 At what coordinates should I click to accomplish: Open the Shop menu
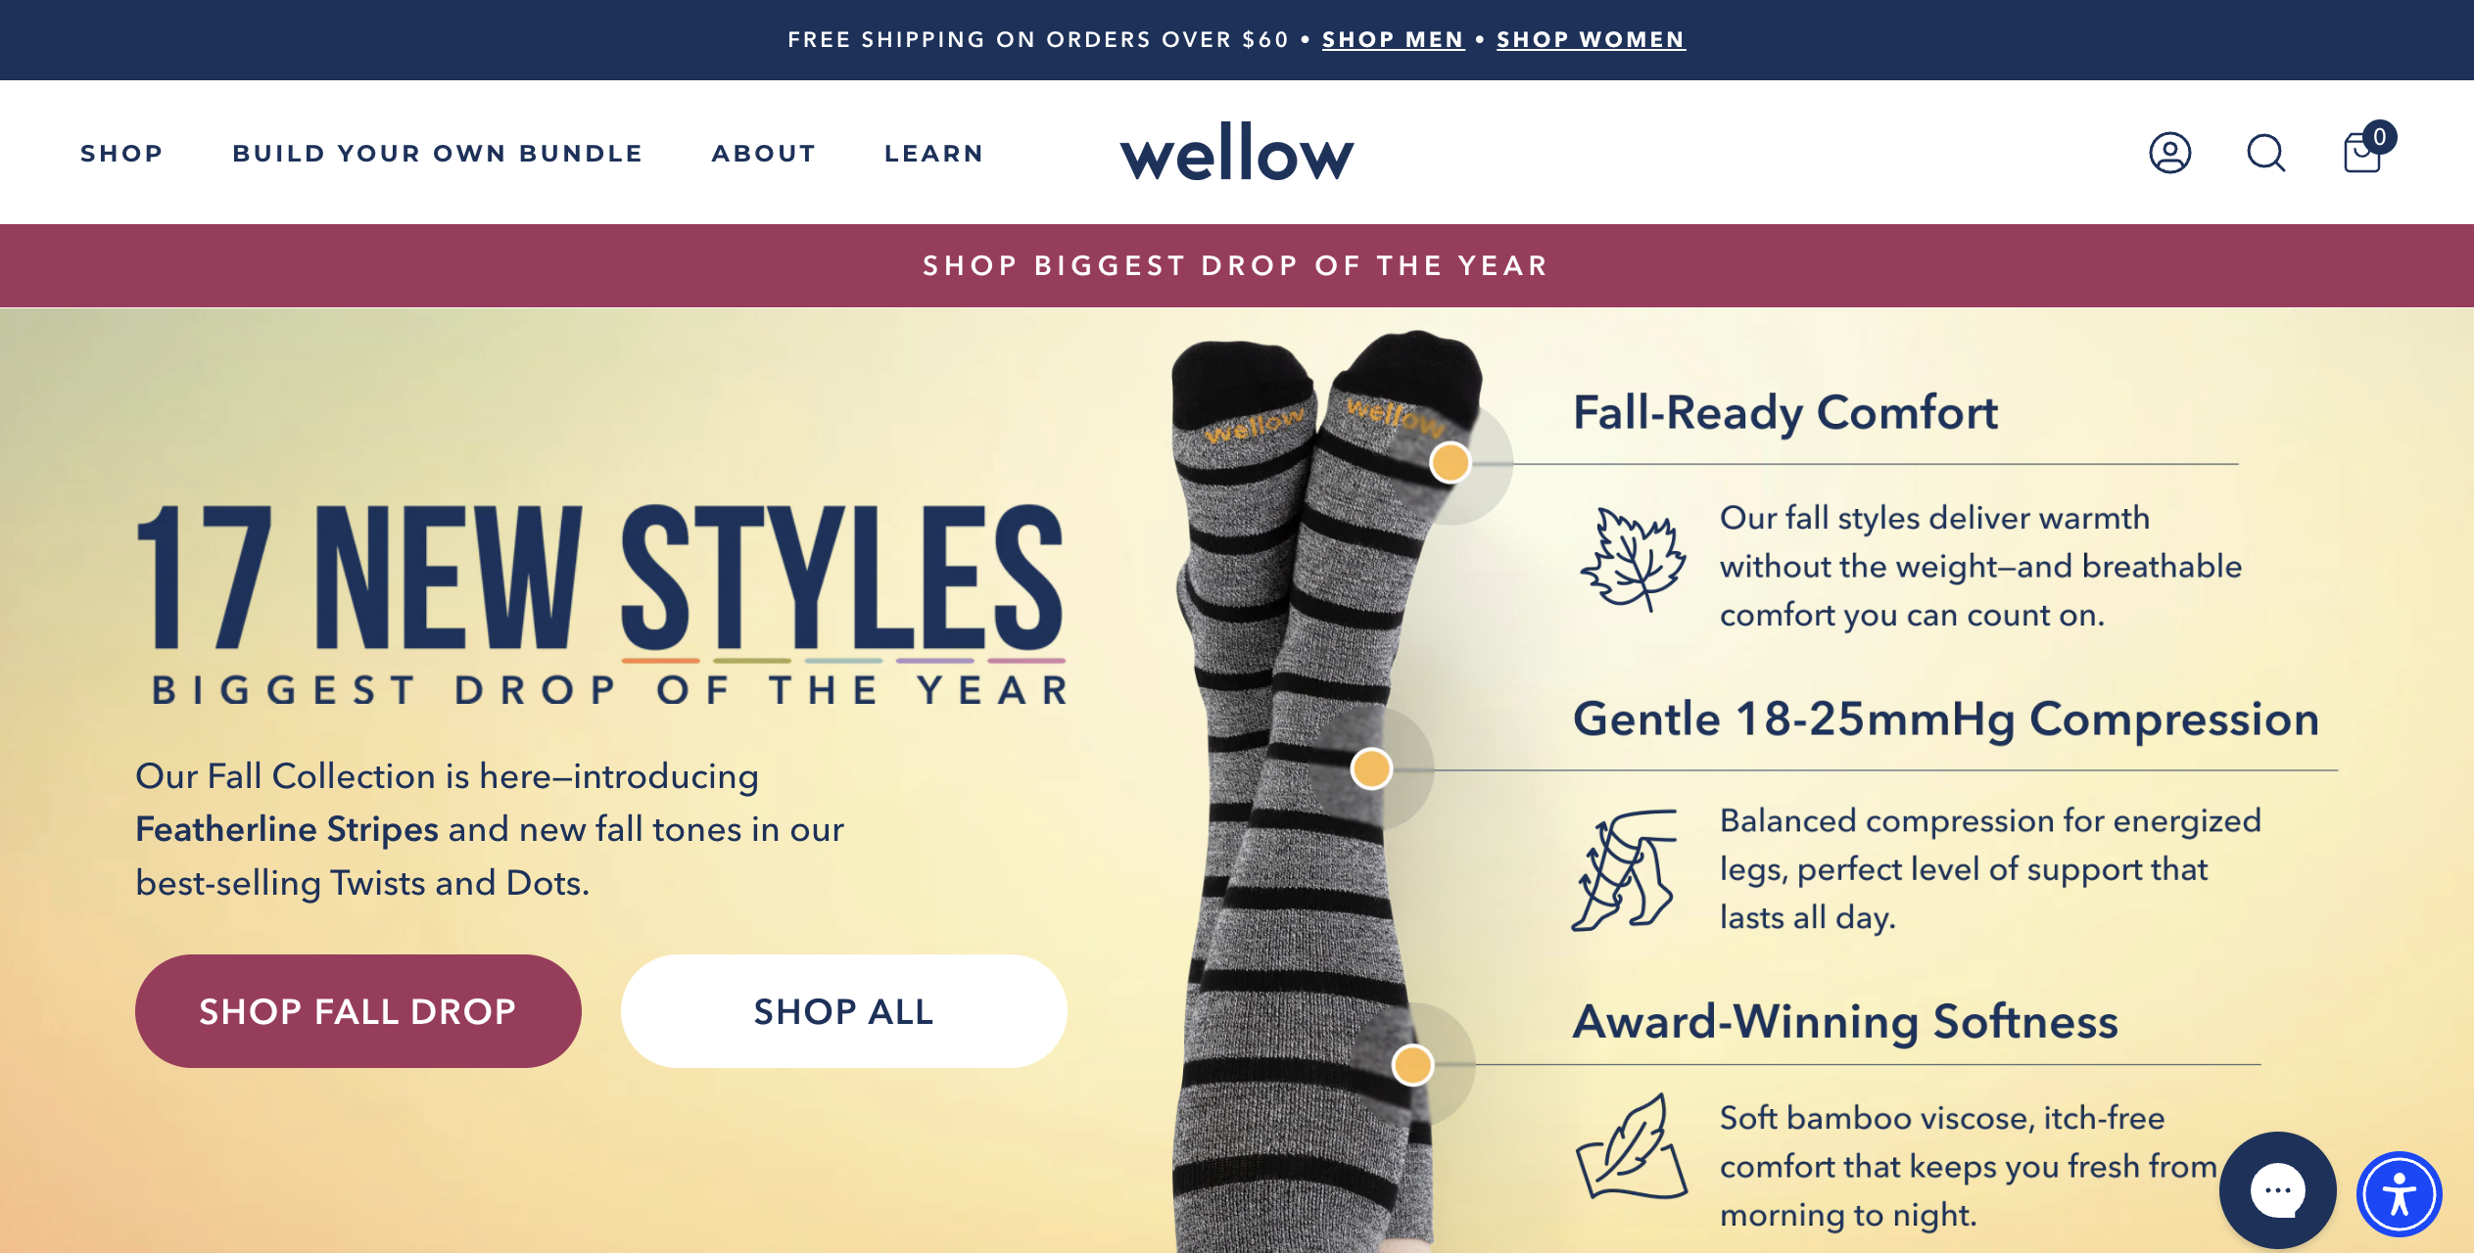click(x=121, y=154)
